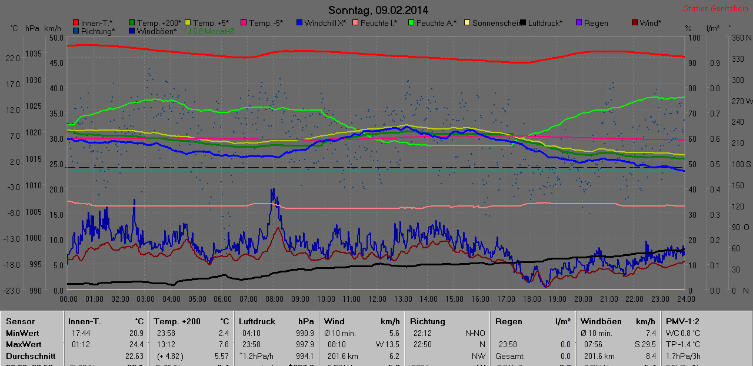Select the 'Regen' legend label

596,23
